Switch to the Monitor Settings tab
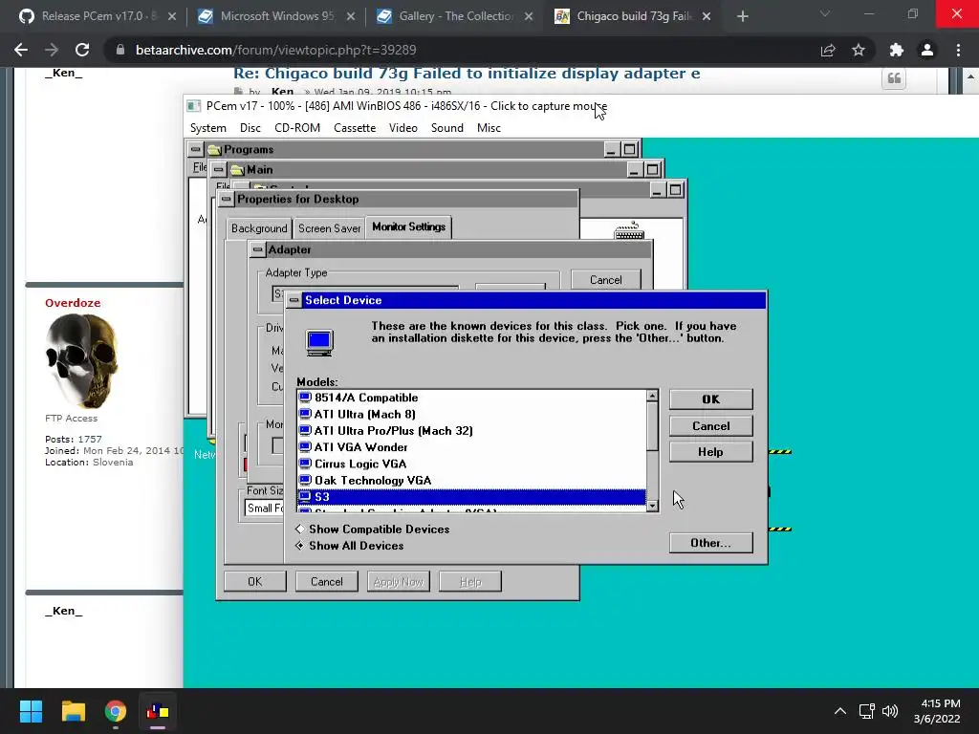This screenshot has width=979, height=734. tap(408, 227)
